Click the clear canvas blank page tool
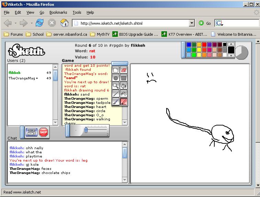The height and width of the screenshot is (197, 260). [116, 70]
